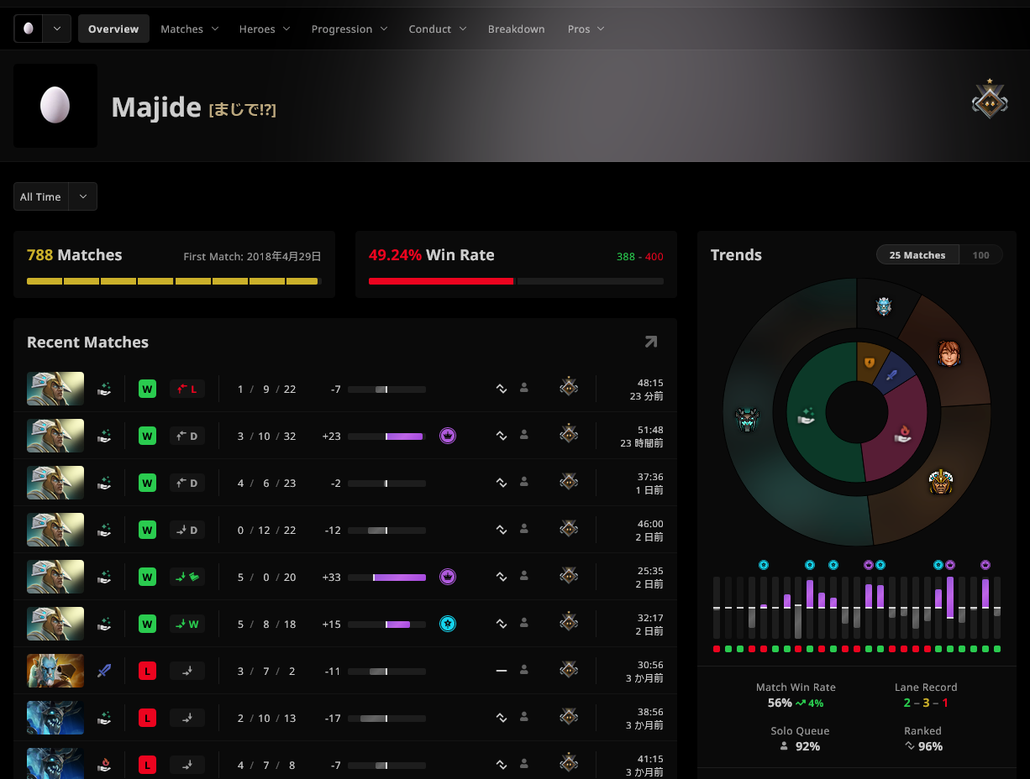The width and height of the screenshot is (1030, 779).
Task: Click the green support hand segment in the Trends donut
Action: click(x=807, y=414)
